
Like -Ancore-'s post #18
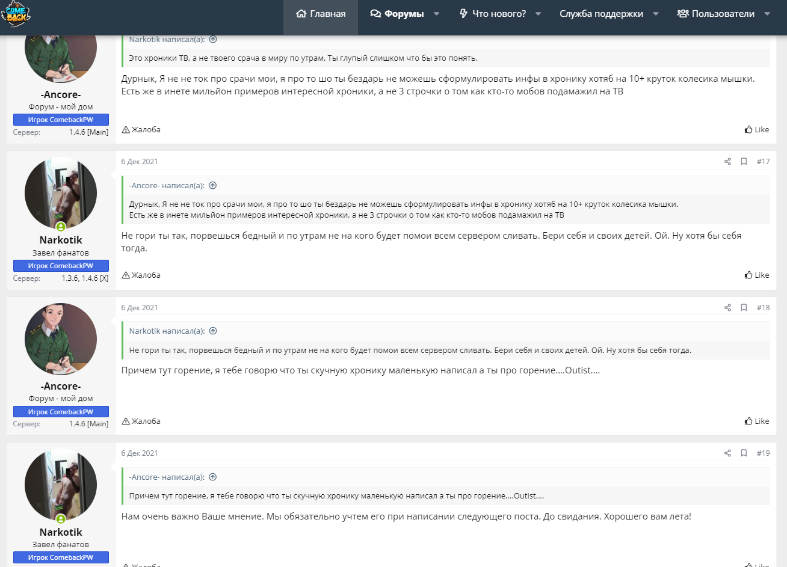tap(757, 421)
